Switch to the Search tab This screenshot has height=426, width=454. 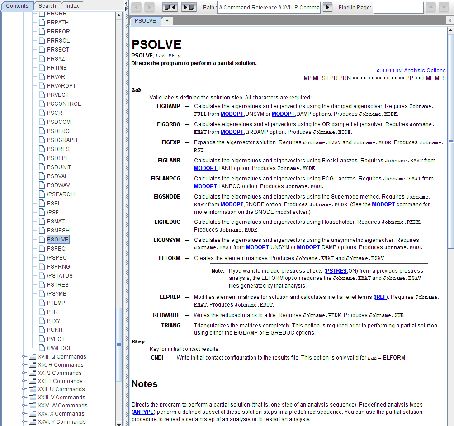47,6
